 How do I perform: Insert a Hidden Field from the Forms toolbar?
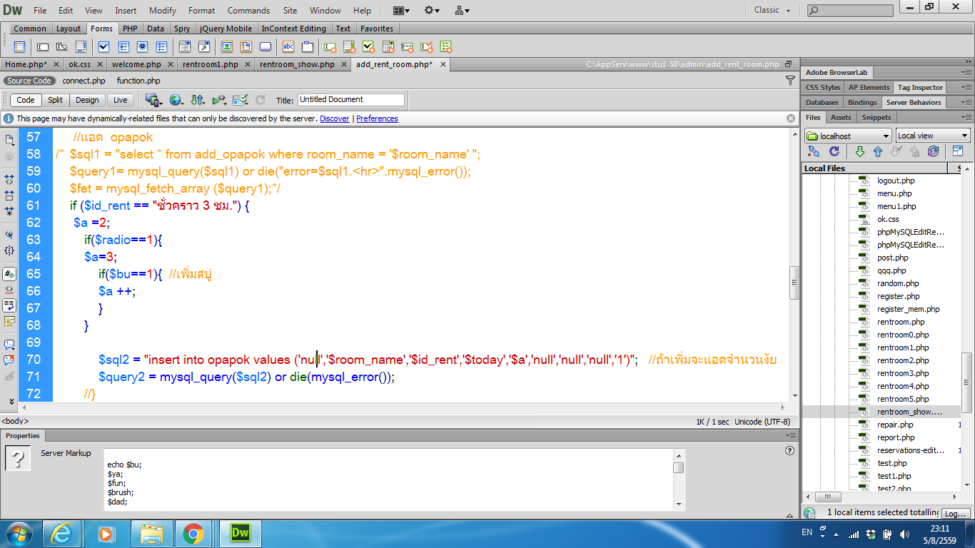[61, 47]
